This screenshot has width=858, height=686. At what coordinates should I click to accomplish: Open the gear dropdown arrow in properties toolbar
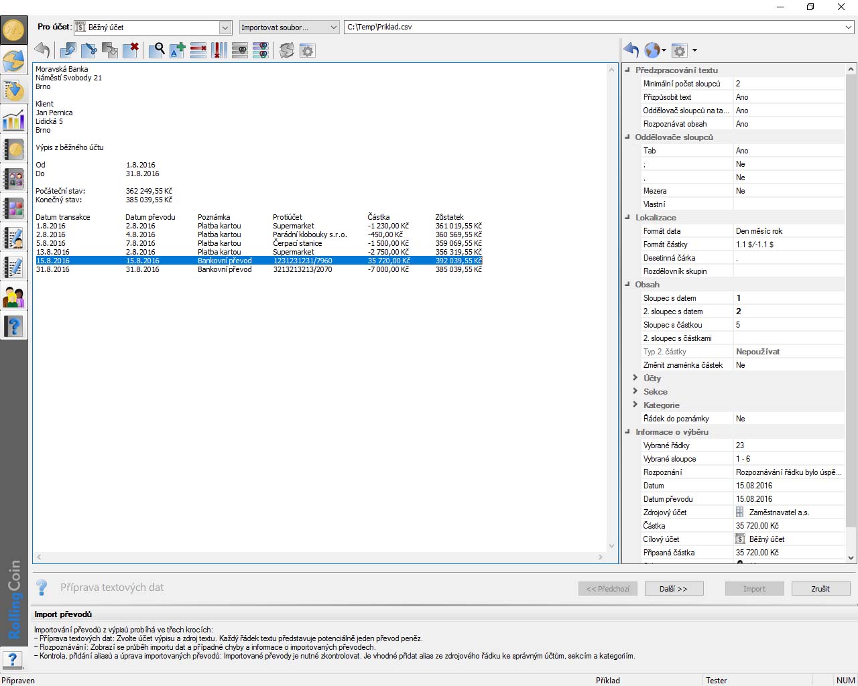click(694, 50)
